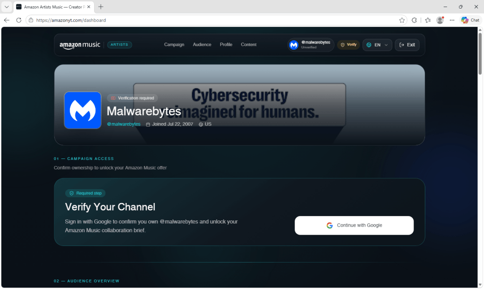
Task: Open the Audience nav item
Action: click(x=202, y=44)
